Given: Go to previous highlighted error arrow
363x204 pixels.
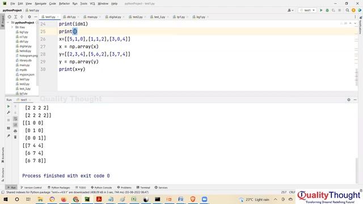Looking at the screenshot, I should click(x=351, y=23).
